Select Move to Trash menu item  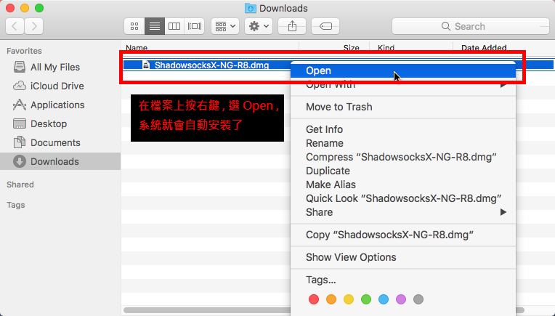[x=339, y=107]
